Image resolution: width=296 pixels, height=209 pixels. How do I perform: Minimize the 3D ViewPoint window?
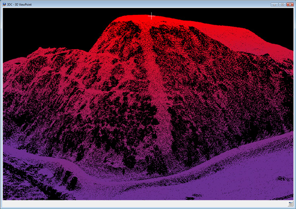click(x=274, y=4)
